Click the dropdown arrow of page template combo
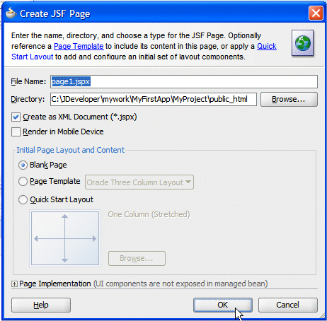 coord(188,182)
